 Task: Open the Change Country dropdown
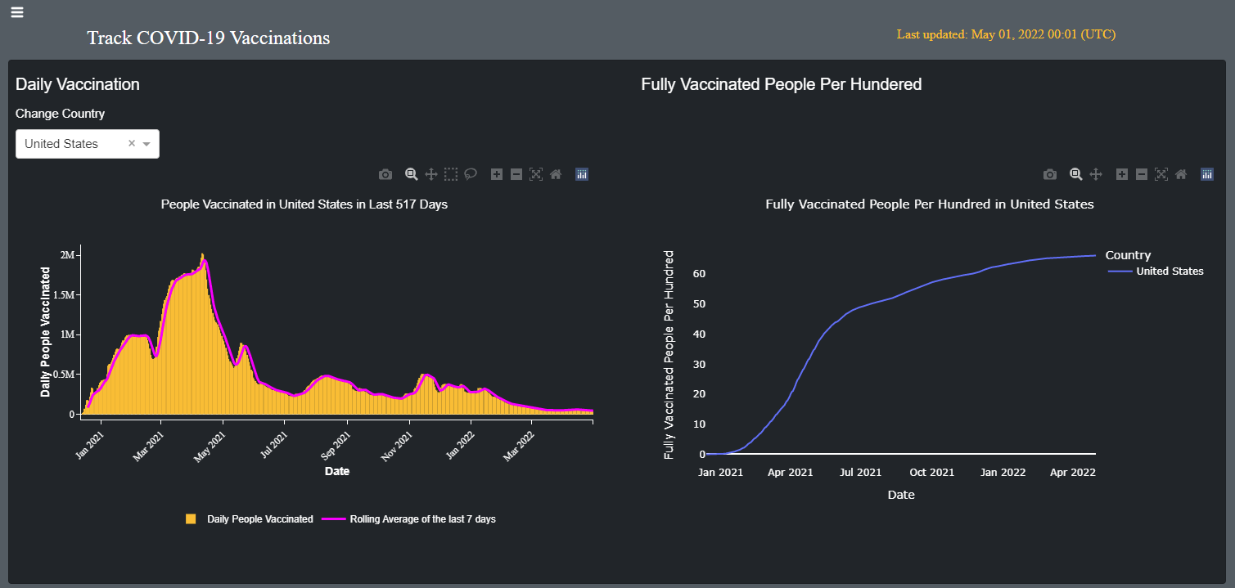click(x=147, y=143)
